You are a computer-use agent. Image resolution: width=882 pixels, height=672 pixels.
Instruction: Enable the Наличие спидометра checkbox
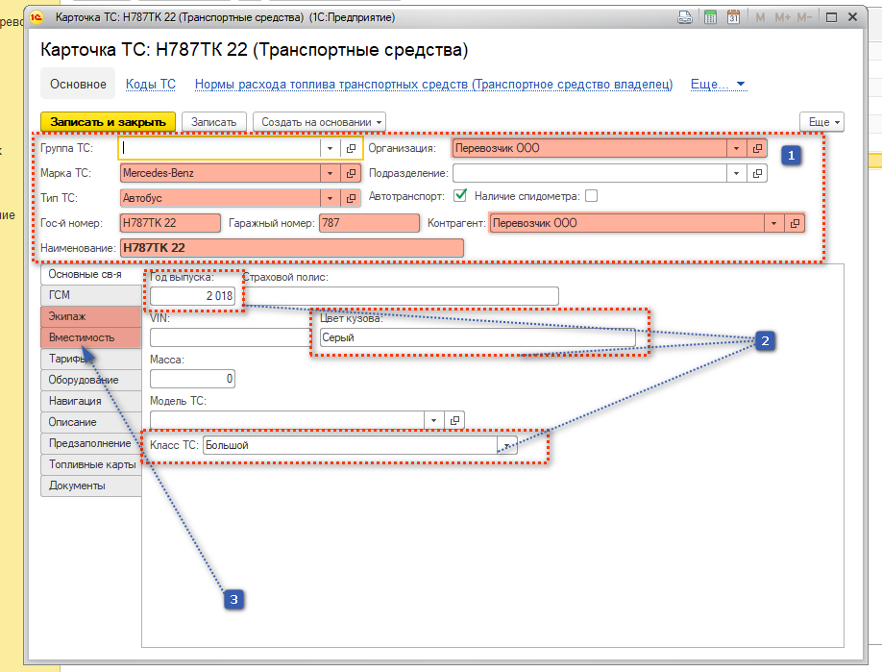[x=592, y=196]
